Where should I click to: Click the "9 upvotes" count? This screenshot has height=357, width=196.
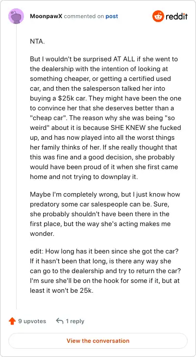coord(32,321)
